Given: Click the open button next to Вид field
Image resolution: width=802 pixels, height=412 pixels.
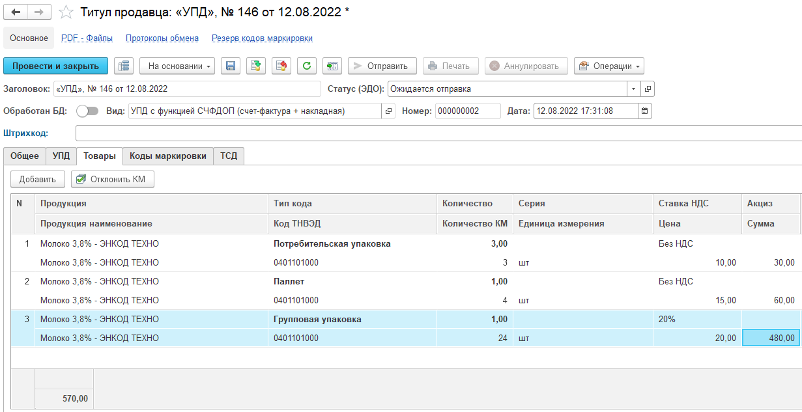Looking at the screenshot, I should (388, 111).
